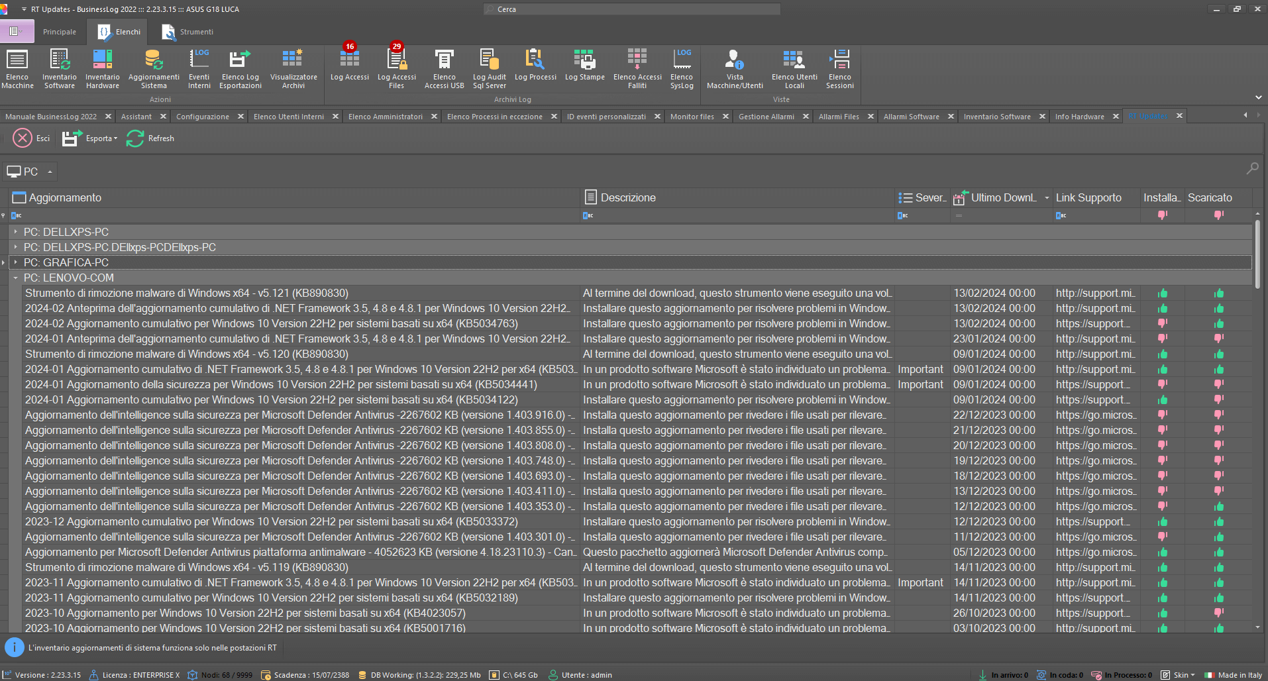Open Severity column header
The width and height of the screenshot is (1268, 681).
click(x=922, y=197)
